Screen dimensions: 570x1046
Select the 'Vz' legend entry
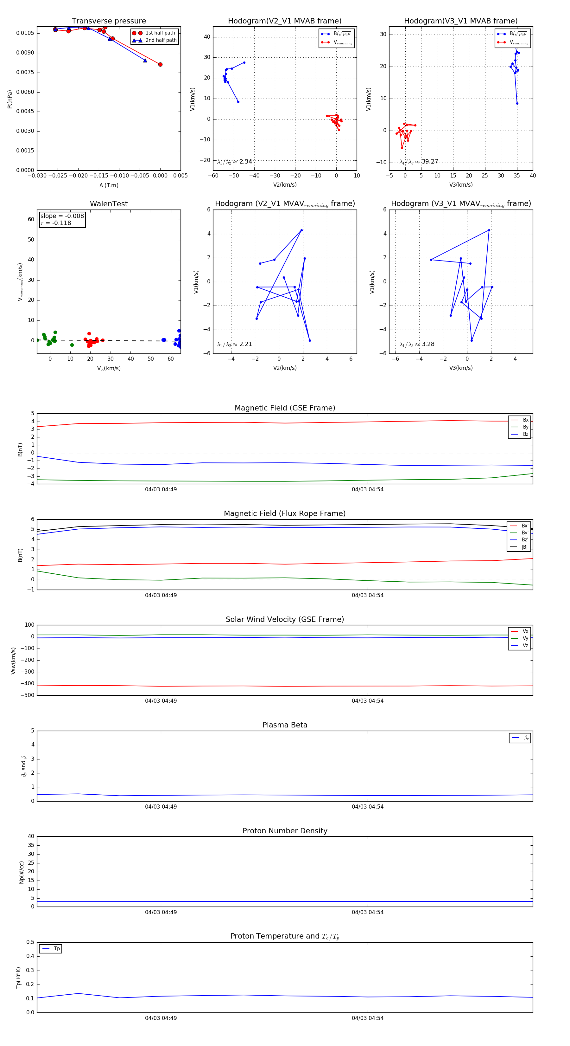point(520,646)
